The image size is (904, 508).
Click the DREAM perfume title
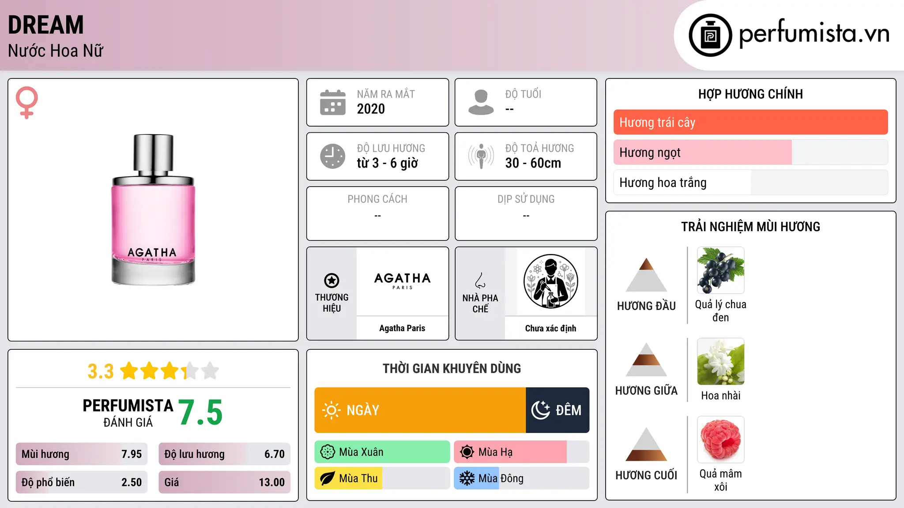click(x=46, y=25)
